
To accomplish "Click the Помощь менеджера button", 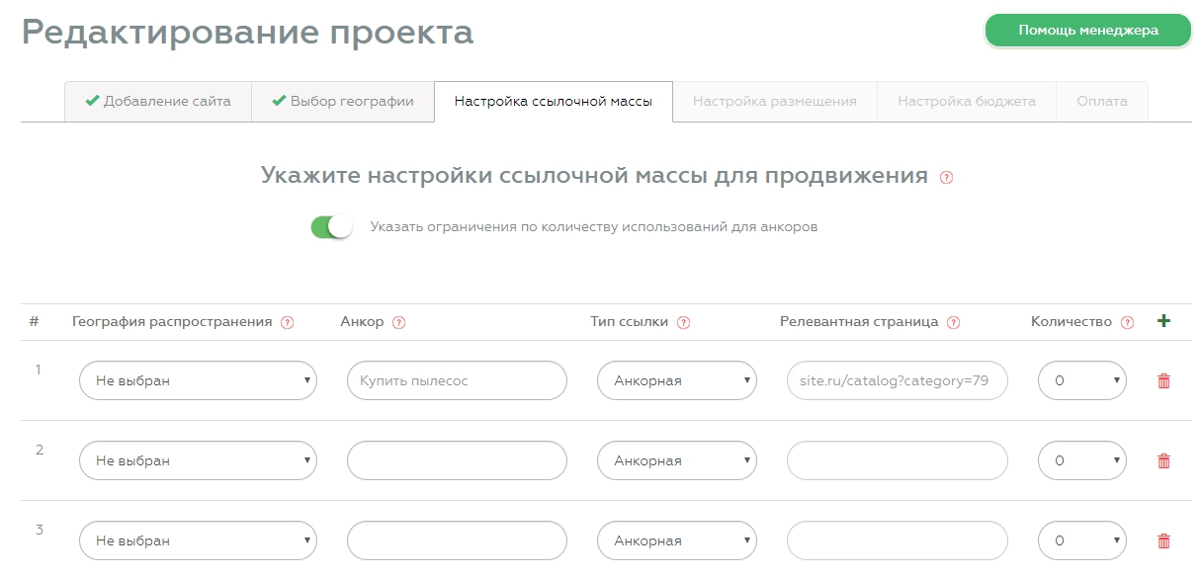I will click(1087, 31).
